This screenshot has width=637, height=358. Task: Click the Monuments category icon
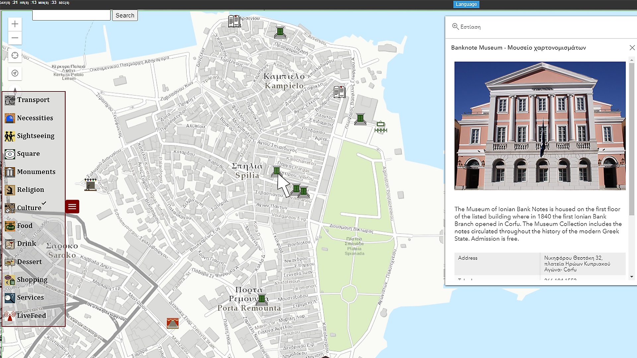coord(9,171)
